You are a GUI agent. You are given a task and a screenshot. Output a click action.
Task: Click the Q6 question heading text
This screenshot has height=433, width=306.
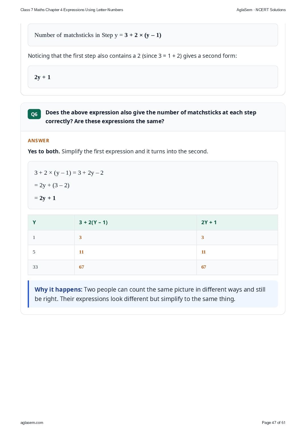151,117
